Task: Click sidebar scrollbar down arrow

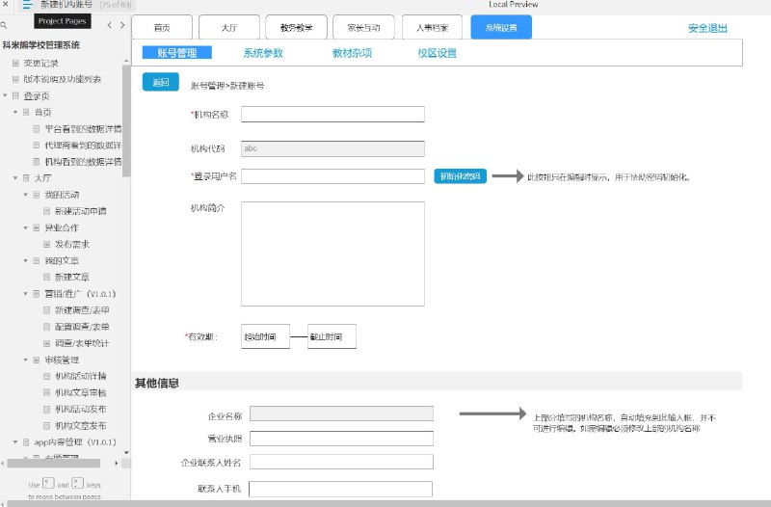Action: click(126, 452)
